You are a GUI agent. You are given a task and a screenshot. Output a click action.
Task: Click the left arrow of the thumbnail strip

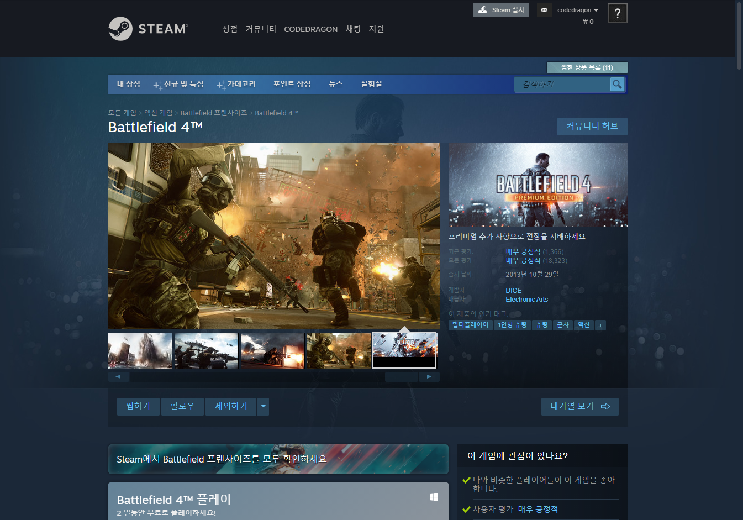coord(118,376)
